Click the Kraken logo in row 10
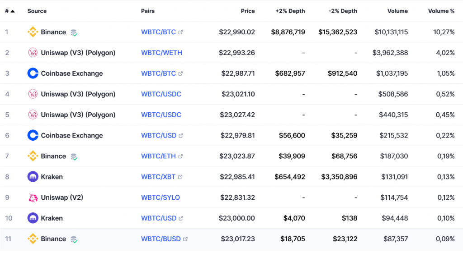463x253 pixels. (33, 218)
